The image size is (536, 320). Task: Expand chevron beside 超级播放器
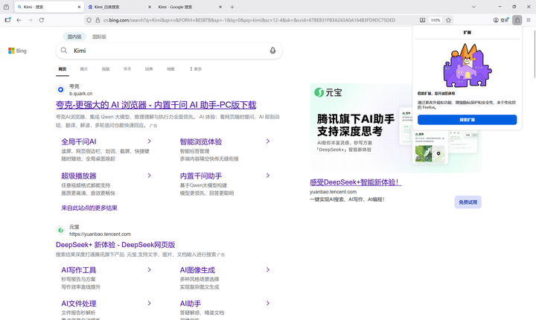149,176
